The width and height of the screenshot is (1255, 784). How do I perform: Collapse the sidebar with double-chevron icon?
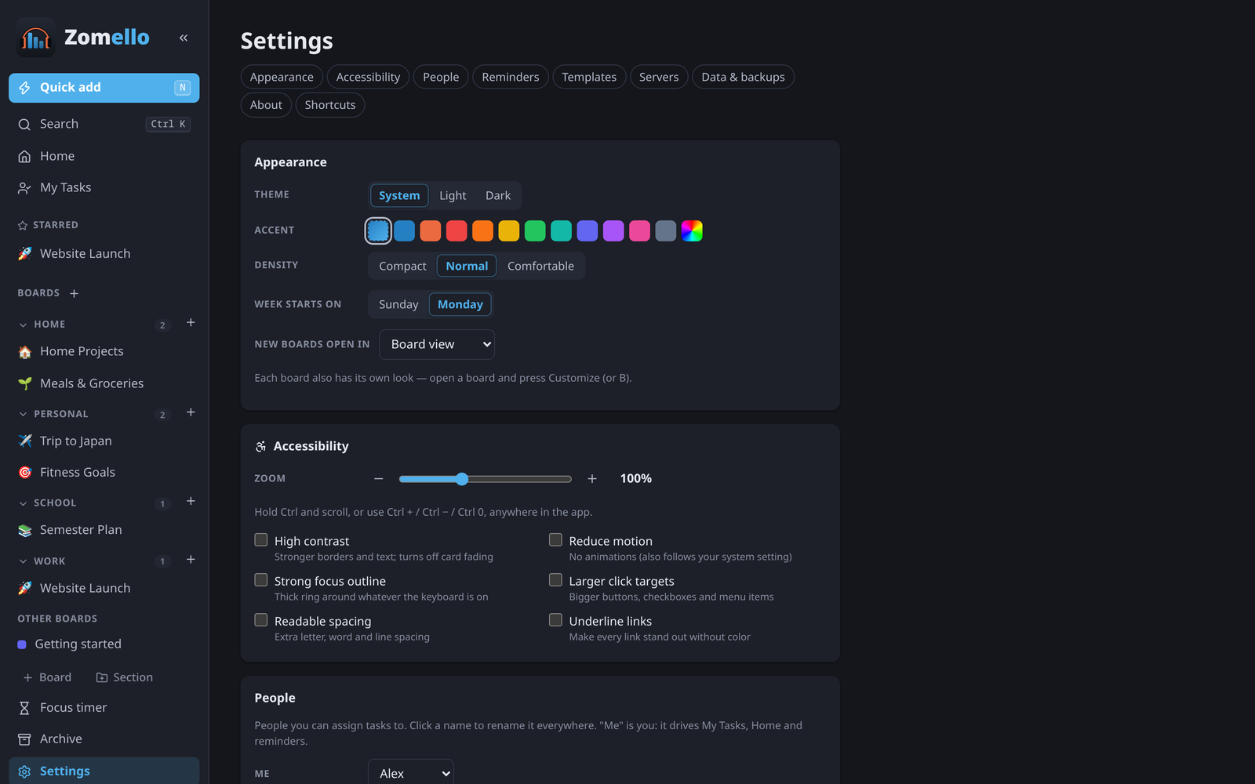[184, 38]
